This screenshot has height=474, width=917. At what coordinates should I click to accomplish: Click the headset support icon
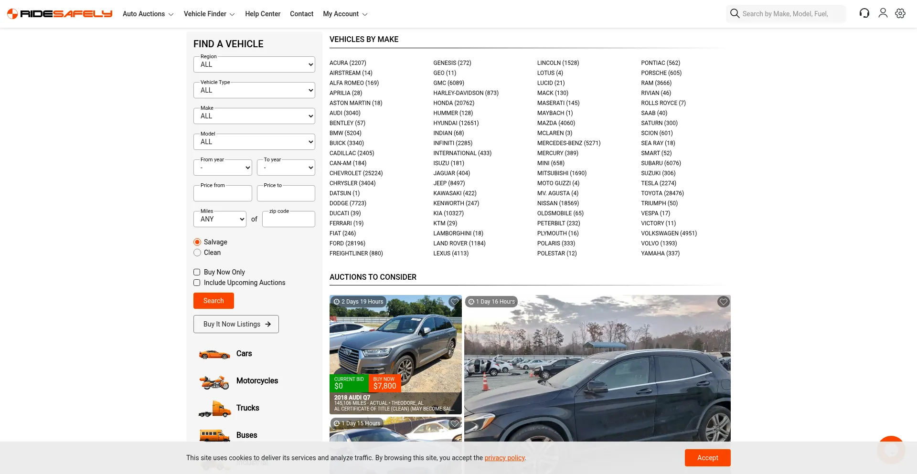point(864,13)
